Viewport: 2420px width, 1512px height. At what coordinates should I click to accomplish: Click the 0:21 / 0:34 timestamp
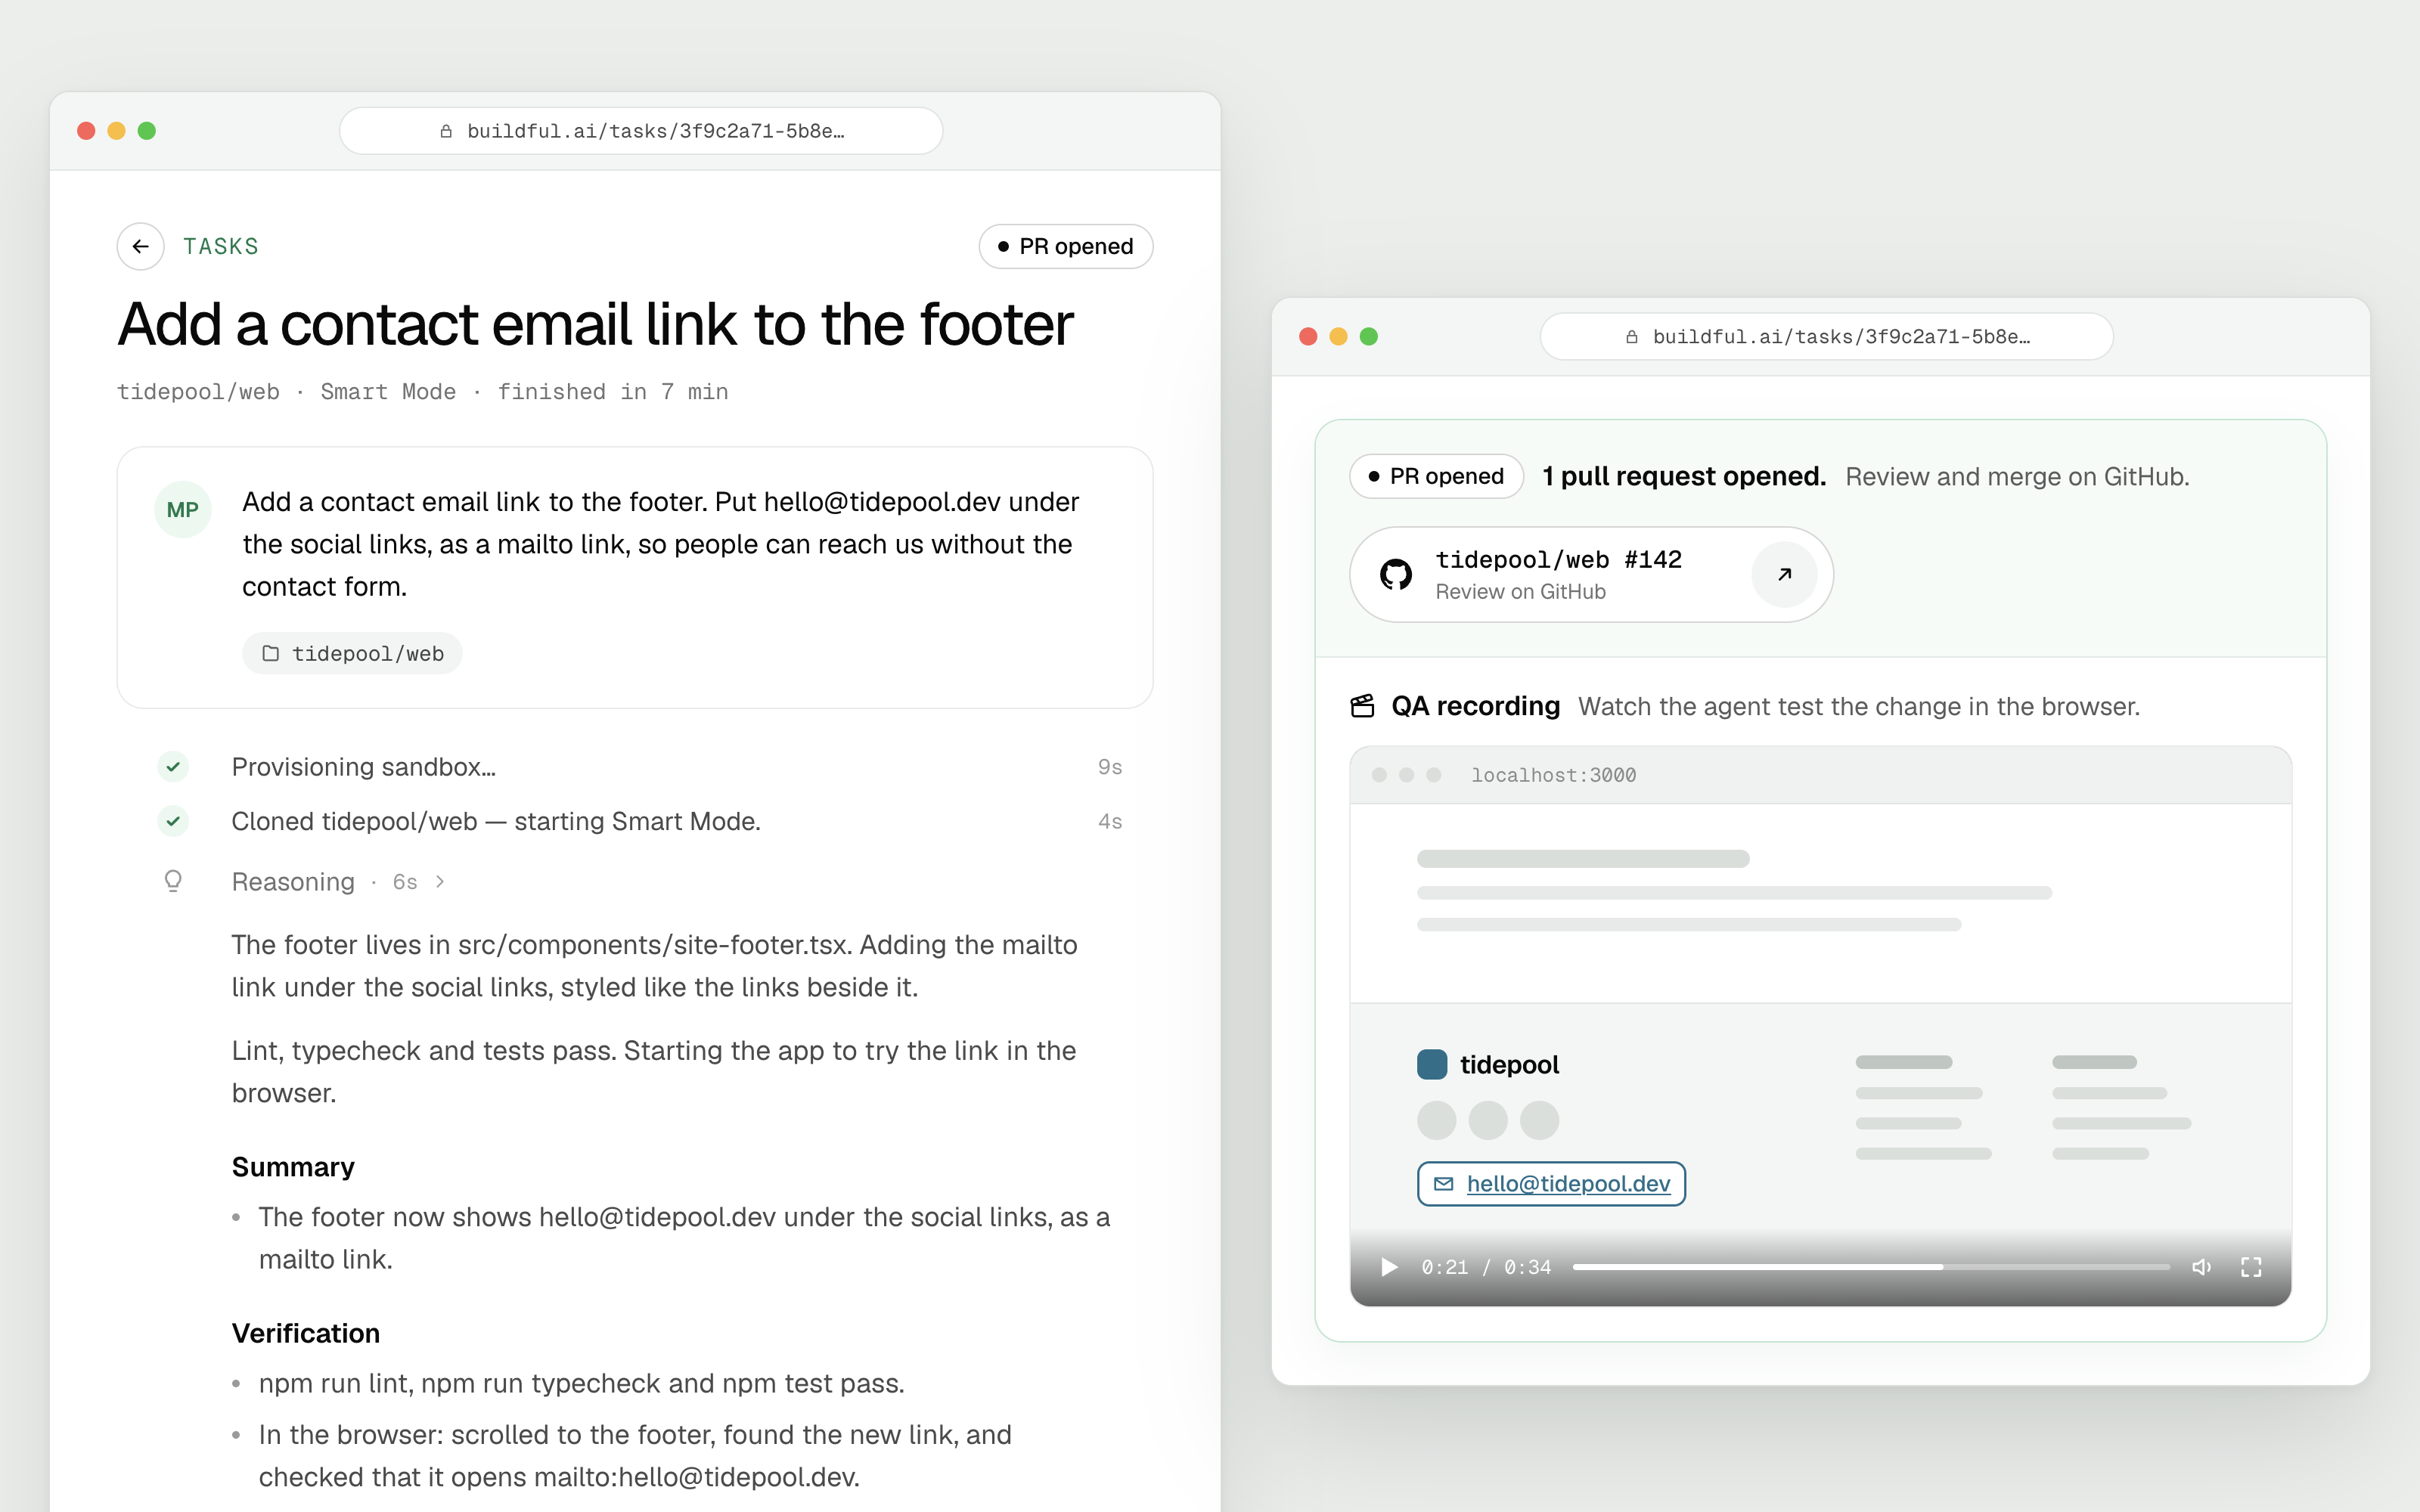[x=1486, y=1267]
